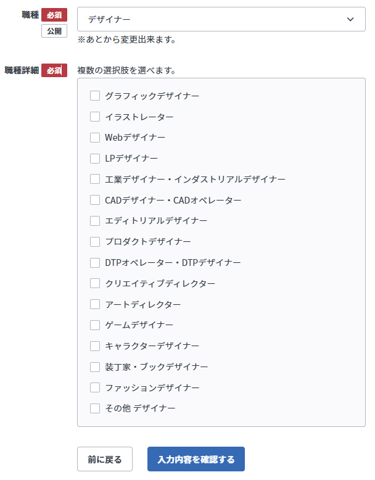Check 装丁家・ブックデザイナー option
The height and width of the screenshot is (480, 375).
tap(95, 367)
